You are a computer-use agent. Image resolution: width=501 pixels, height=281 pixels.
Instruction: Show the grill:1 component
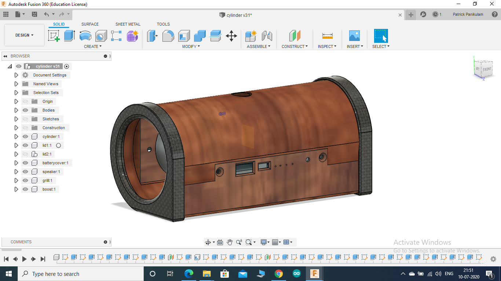pyautogui.click(x=25, y=180)
